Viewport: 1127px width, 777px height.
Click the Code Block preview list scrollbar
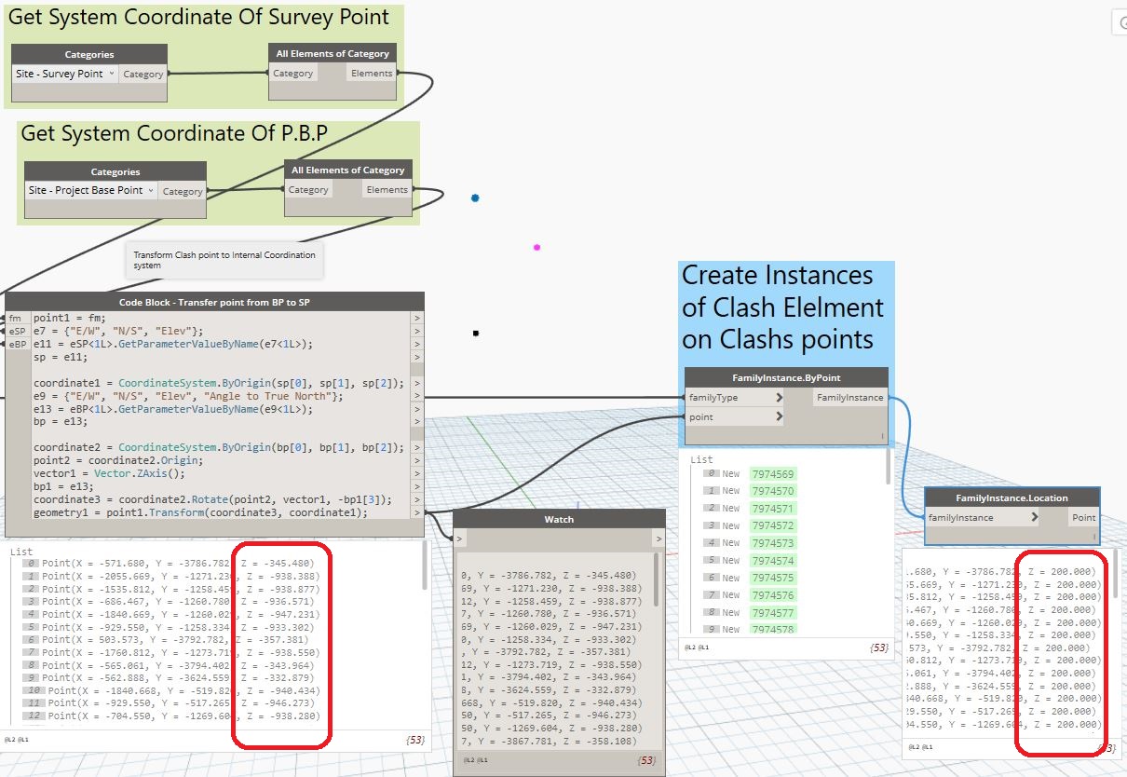[426, 564]
